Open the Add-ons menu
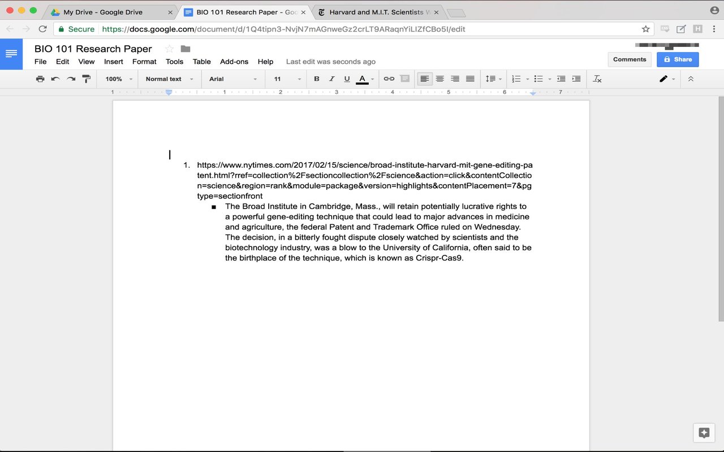Screen dimensions: 724x452 pos(234,62)
